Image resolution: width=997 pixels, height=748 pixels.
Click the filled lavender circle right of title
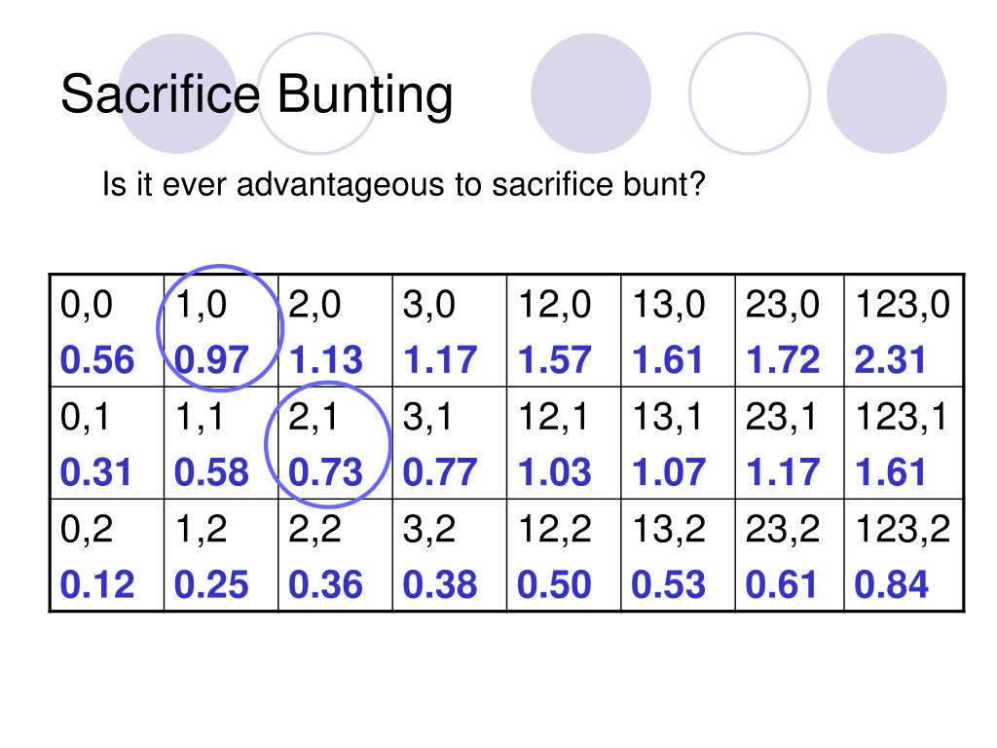coord(591,93)
